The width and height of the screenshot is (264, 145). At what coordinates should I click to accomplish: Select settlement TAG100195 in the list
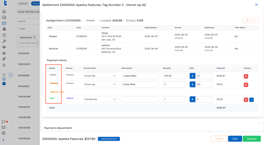point(24,128)
